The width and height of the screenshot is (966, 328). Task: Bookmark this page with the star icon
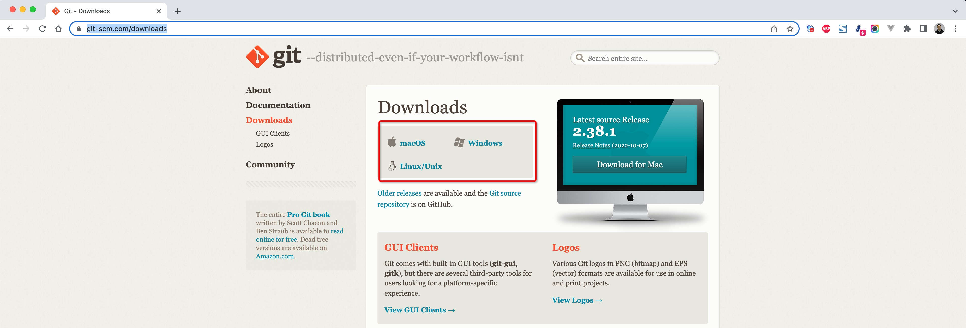point(790,29)
